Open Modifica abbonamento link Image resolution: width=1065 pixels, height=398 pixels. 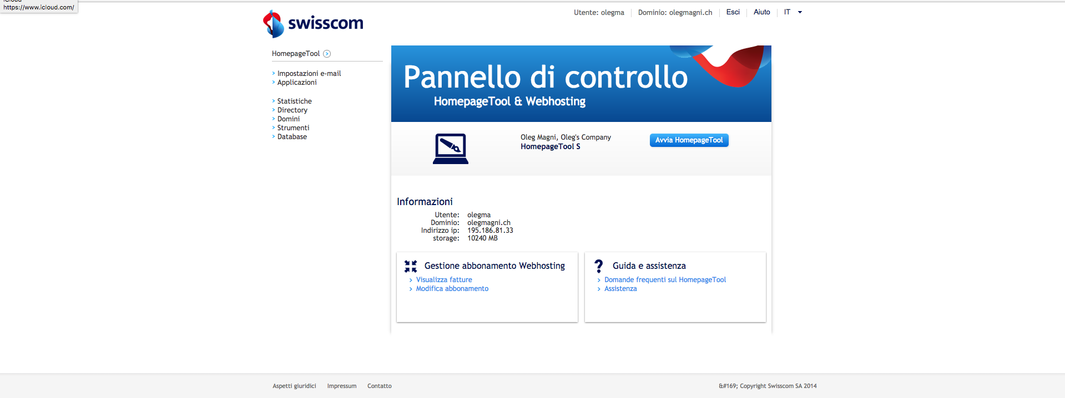pyautogui.click(x=452, y=289)
